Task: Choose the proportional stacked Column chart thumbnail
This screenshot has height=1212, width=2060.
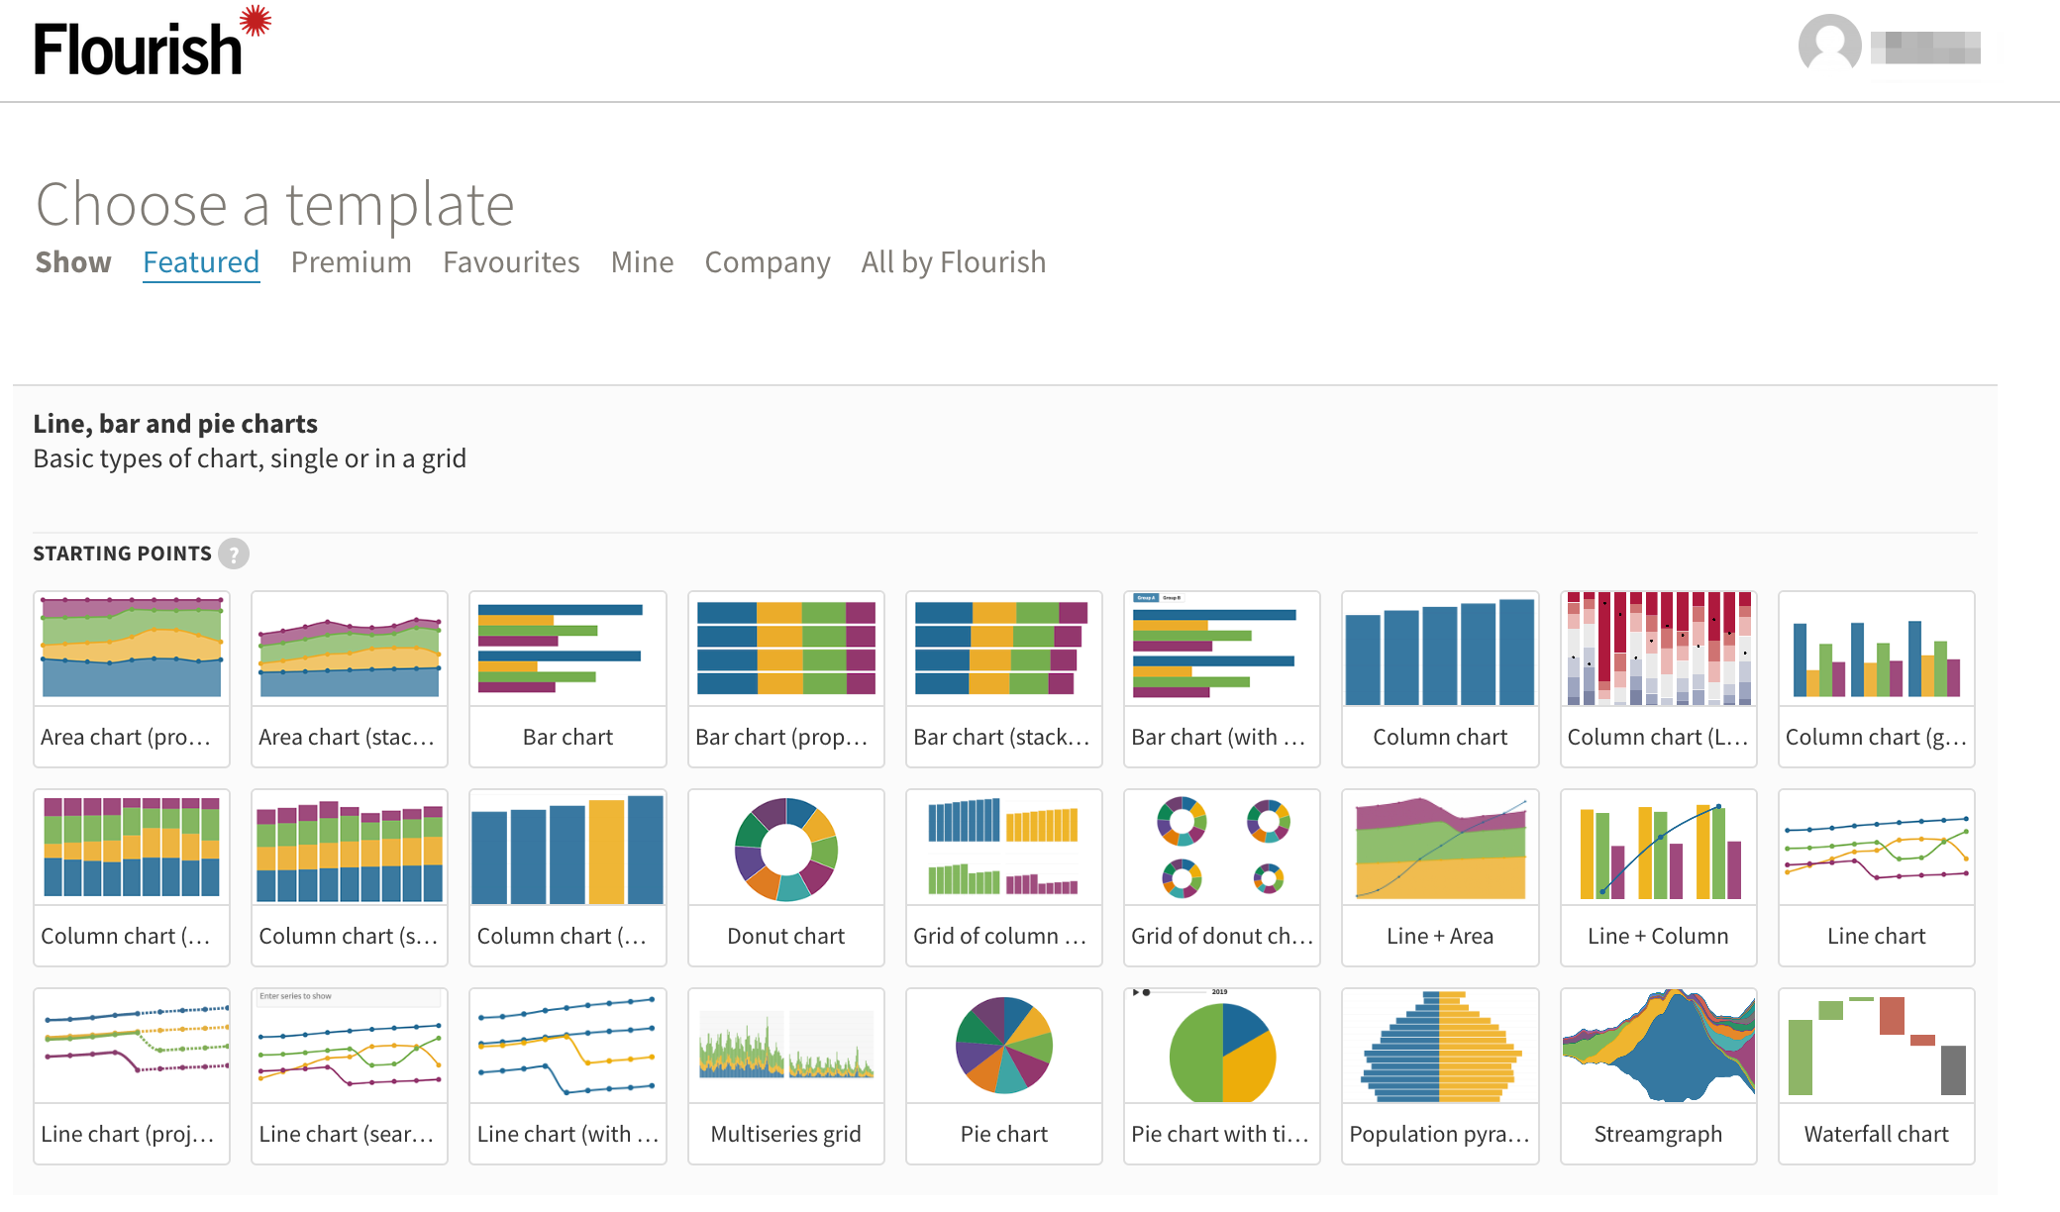Action: pos(132,877)
